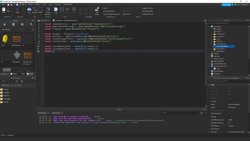Click Collapse All Folds

[148, 14]
